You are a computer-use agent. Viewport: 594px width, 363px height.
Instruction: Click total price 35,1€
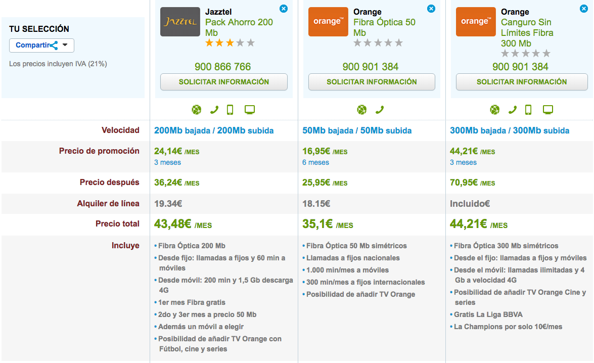[x=328, y=224]
